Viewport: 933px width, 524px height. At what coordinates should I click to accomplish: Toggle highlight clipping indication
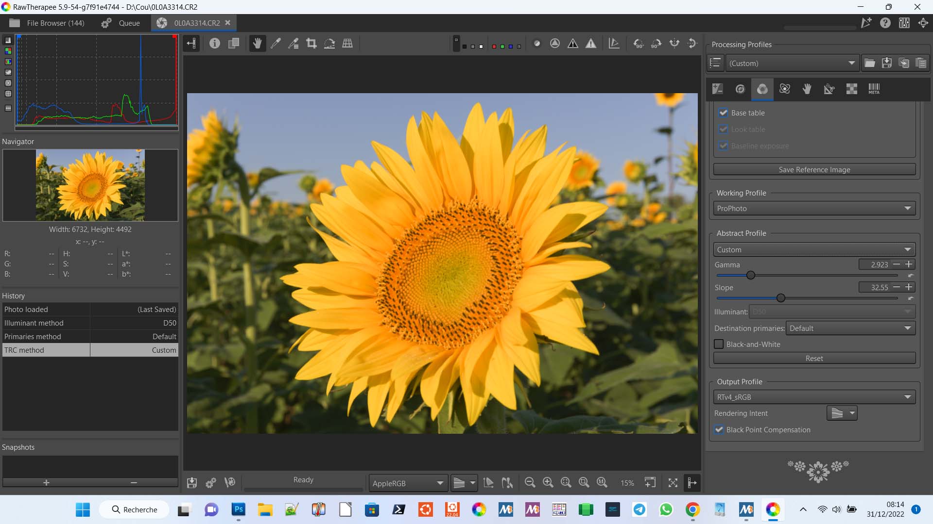(x=591, y=44)
